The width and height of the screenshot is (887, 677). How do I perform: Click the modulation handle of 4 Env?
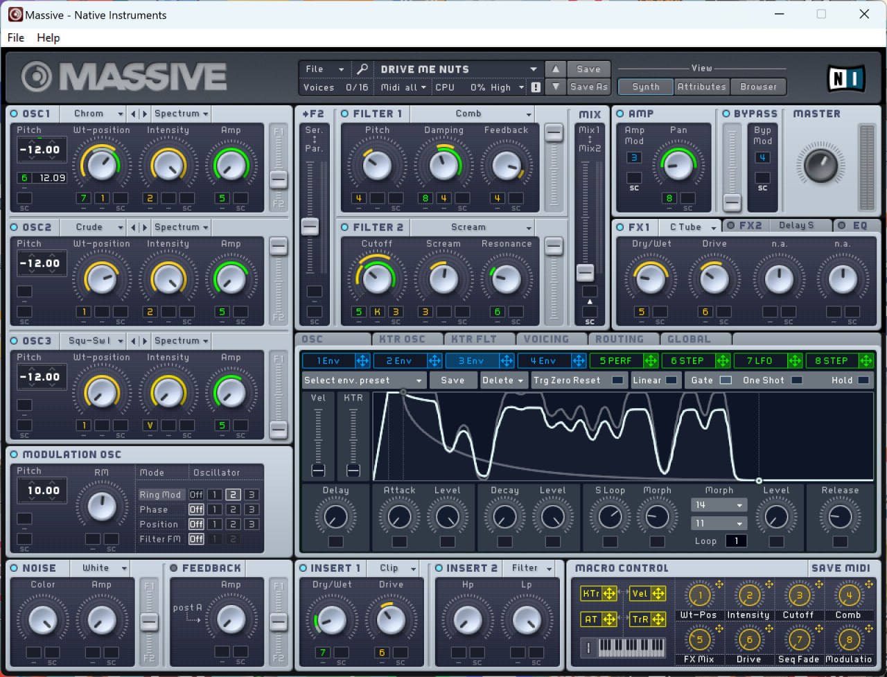coord(579,360)
